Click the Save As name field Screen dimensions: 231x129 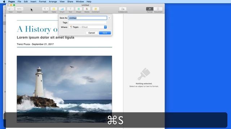click(87, 18)
